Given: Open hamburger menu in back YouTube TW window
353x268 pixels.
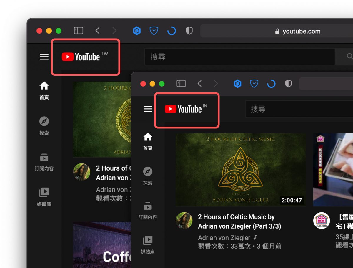Looking at the screenshot, I should pyautogui.click(x=44, y=57).
